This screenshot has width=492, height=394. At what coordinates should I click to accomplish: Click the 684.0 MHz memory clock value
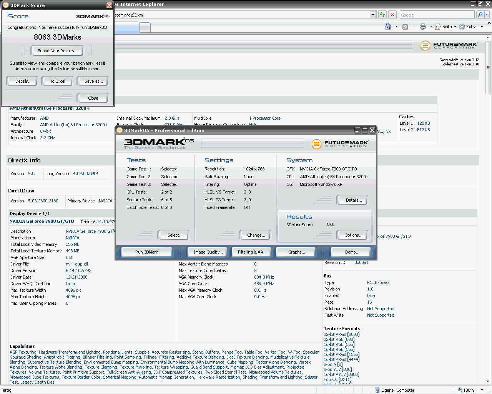(x=264, y=277)
